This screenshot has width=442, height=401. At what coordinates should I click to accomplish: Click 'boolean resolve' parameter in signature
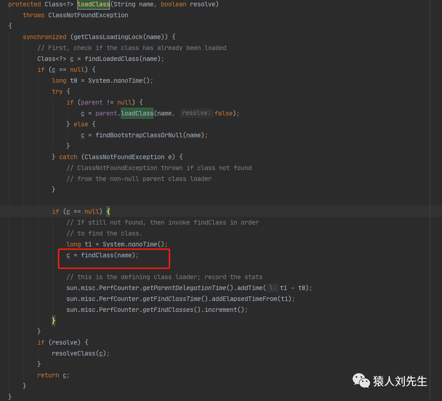(x=188, y=4)
